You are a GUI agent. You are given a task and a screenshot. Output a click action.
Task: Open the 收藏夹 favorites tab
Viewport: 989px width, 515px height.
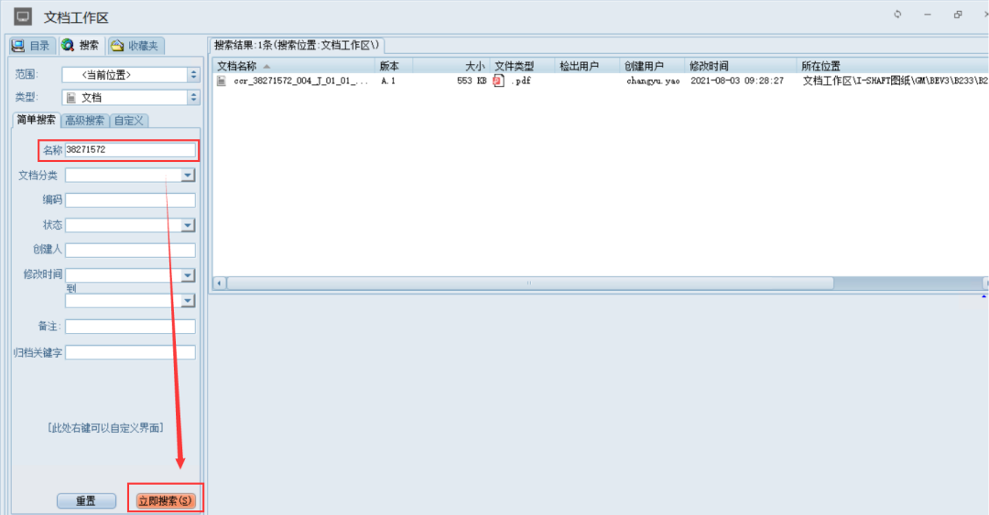(x=136, y=46)
